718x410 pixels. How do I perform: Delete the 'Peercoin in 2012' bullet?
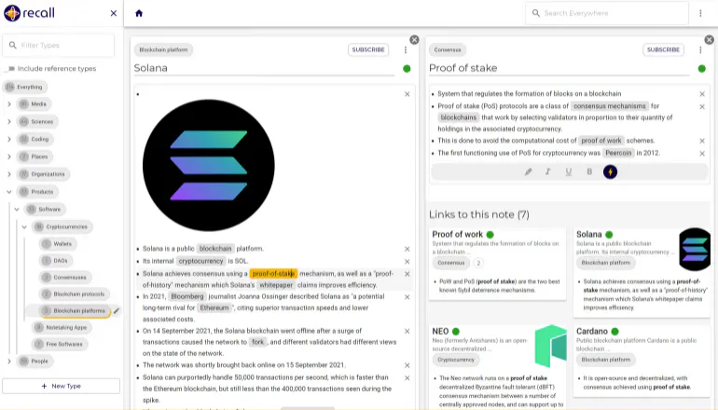[702, 154]
